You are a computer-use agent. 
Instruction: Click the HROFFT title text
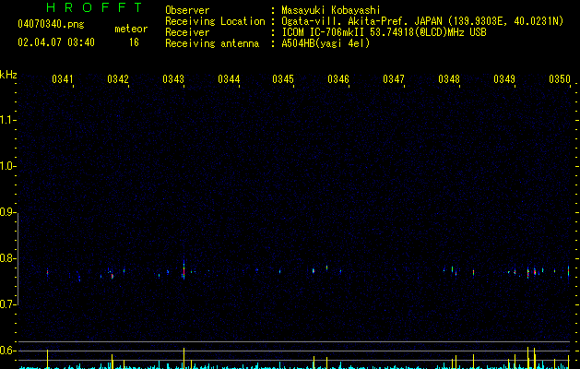tap(94, 7)
